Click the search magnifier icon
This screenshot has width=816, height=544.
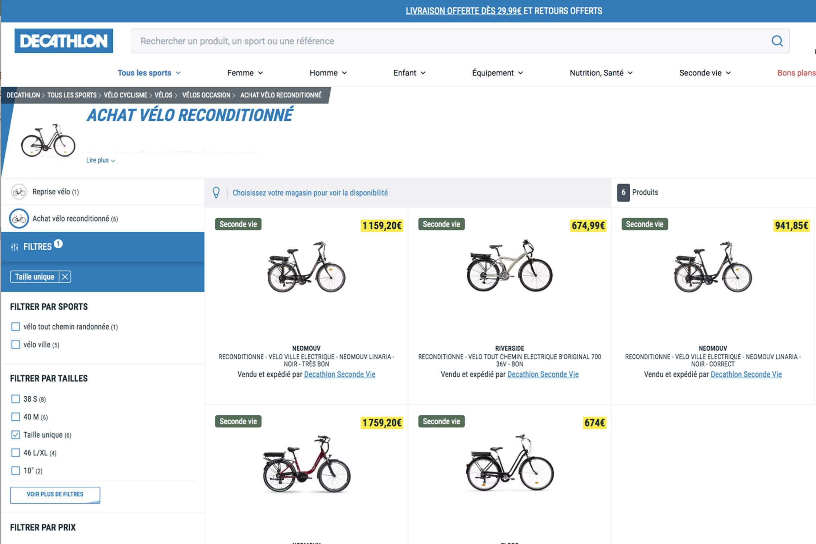[x=777, y=41]
